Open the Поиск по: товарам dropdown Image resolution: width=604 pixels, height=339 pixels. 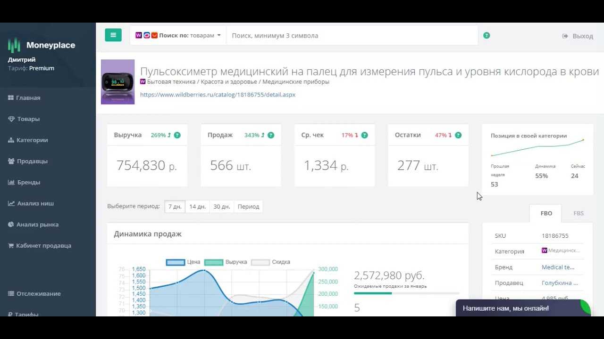coord(178,35)
